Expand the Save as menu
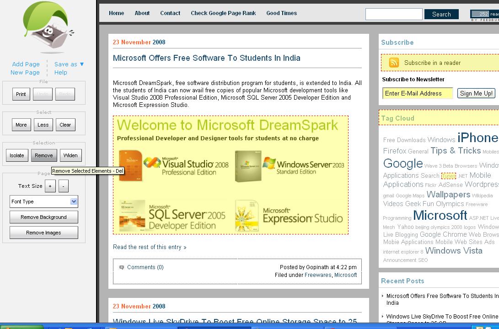 69,64
